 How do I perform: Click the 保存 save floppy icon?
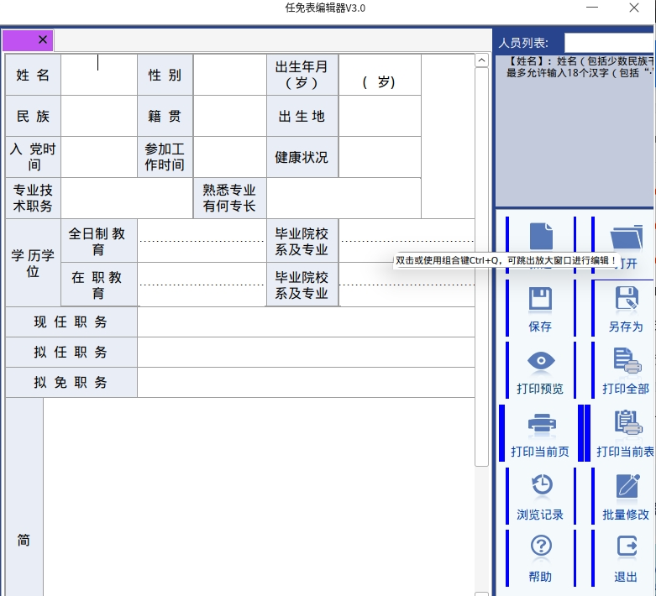click(541, 299)
